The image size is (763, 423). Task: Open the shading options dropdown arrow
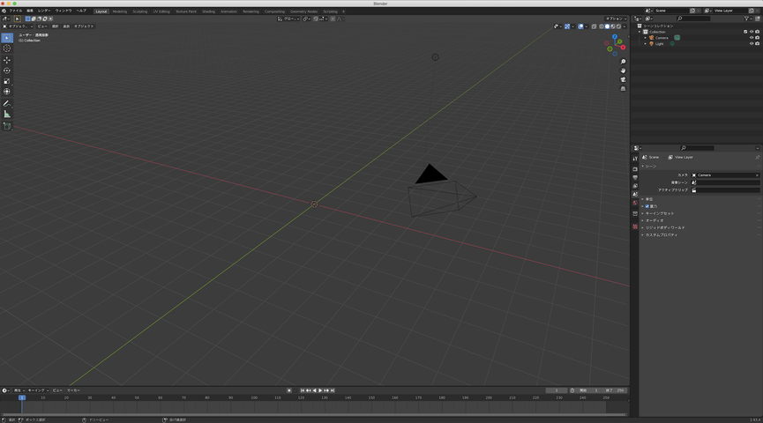click(625, 26)
